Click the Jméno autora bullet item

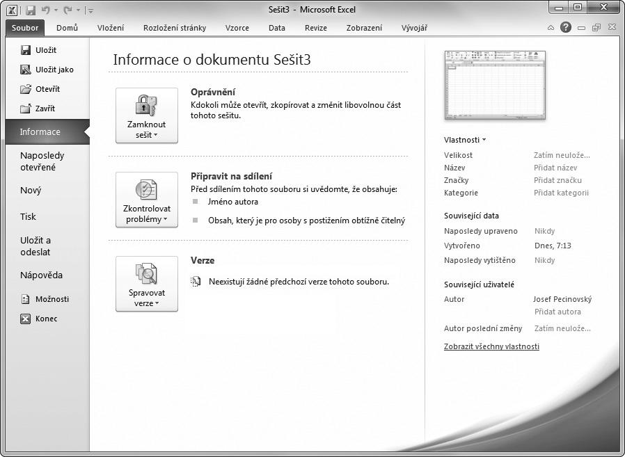point(232,202)
